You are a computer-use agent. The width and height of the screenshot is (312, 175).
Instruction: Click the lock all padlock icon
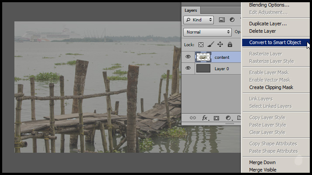[x=230, y=45]
